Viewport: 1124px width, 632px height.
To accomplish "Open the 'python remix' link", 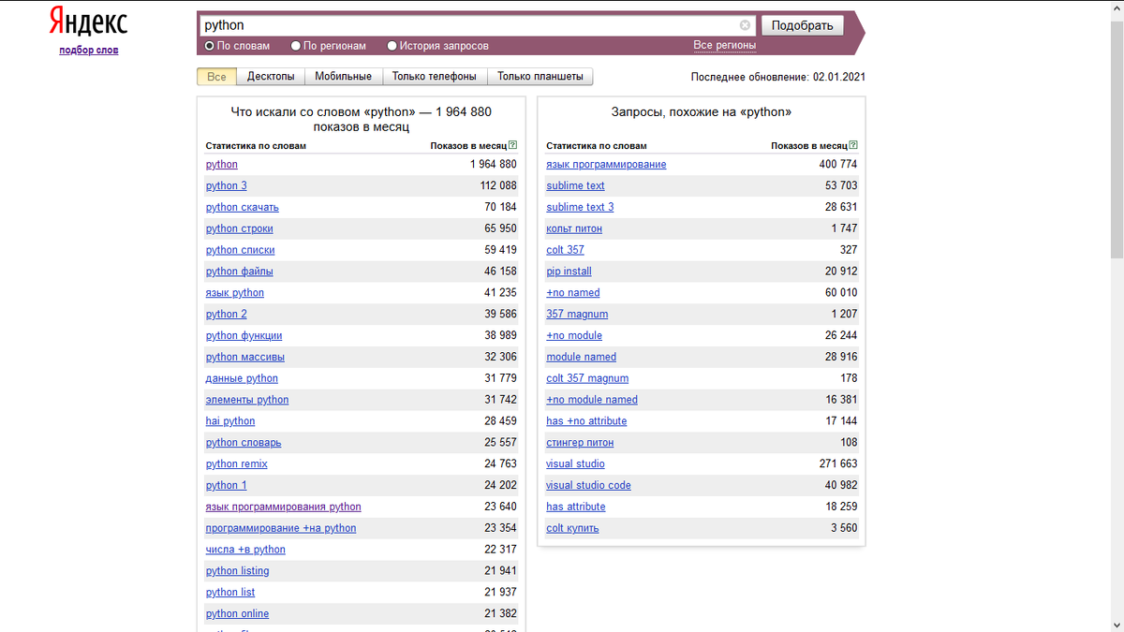I will click(x=237, y=464).
